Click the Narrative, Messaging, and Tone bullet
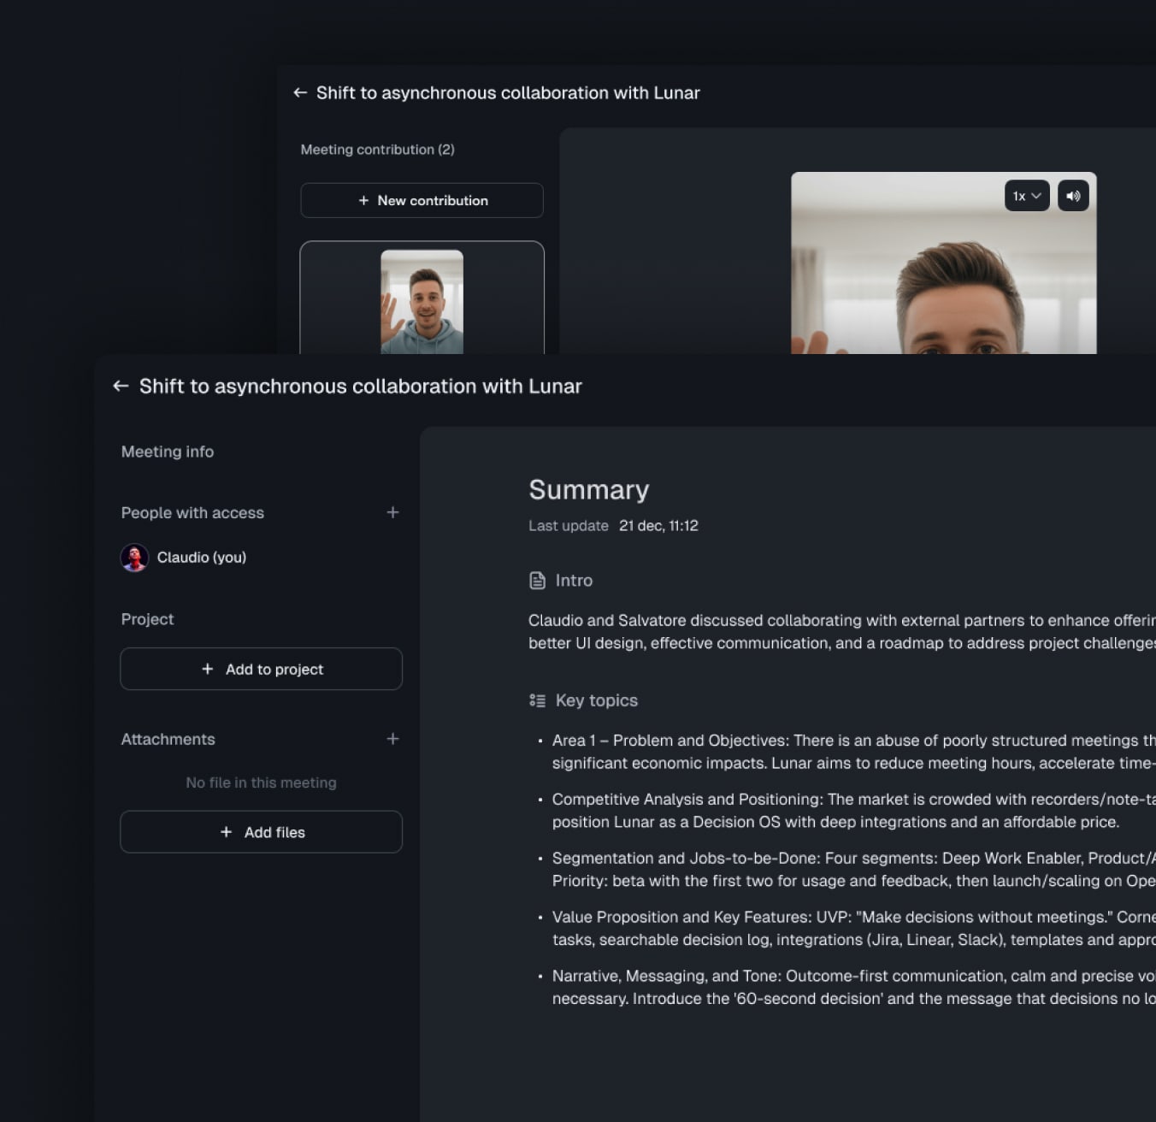 [x=853, y=987]
